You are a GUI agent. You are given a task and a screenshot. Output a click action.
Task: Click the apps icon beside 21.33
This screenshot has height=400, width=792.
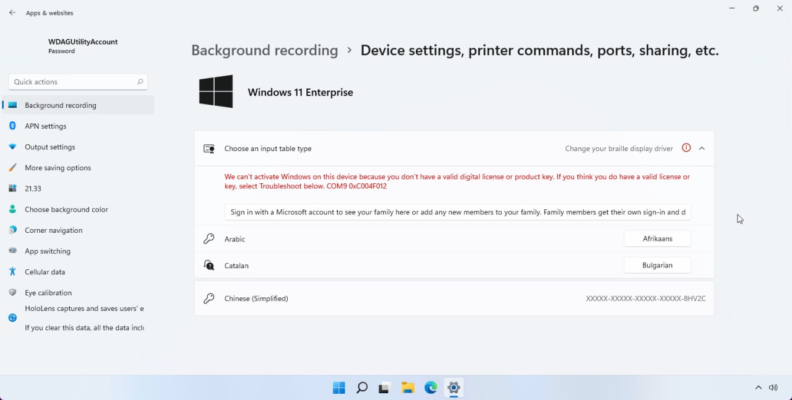click(x=12, y=188)
